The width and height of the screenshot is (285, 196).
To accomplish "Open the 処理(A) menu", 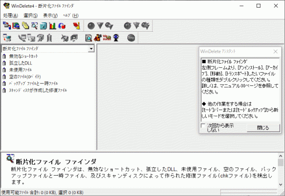I will pos(9,16).
